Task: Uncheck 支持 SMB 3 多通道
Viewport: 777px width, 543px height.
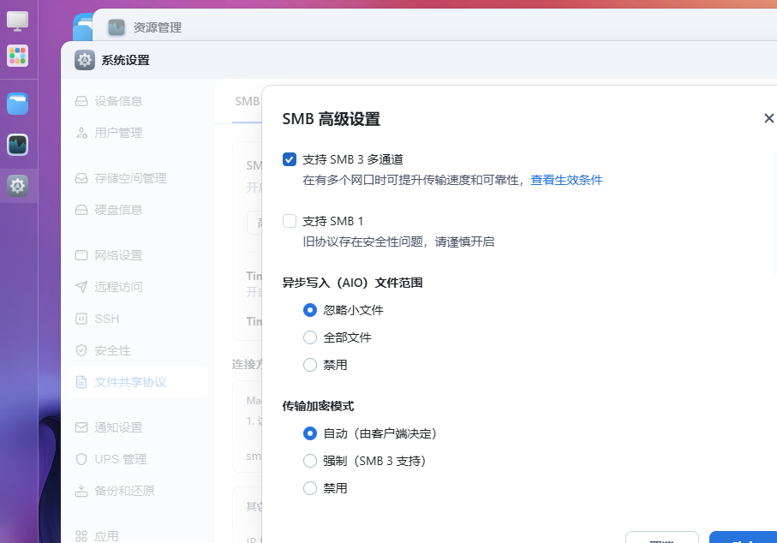Action: click(290, 158)
